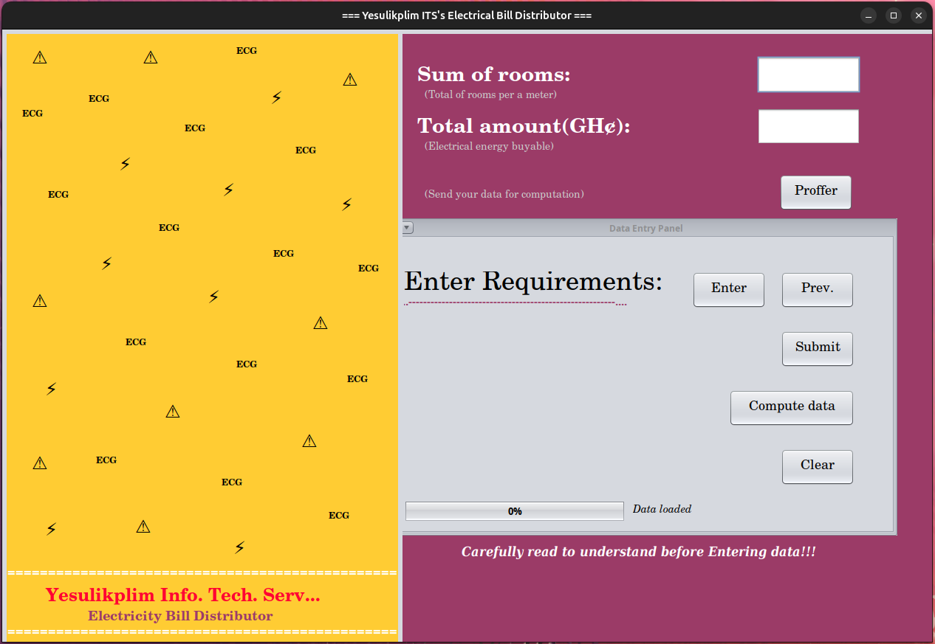This screenshot has width=935, height=644.
Task: Expand the Data Entry Panel dropdown arrow
Action: [408, 228]
